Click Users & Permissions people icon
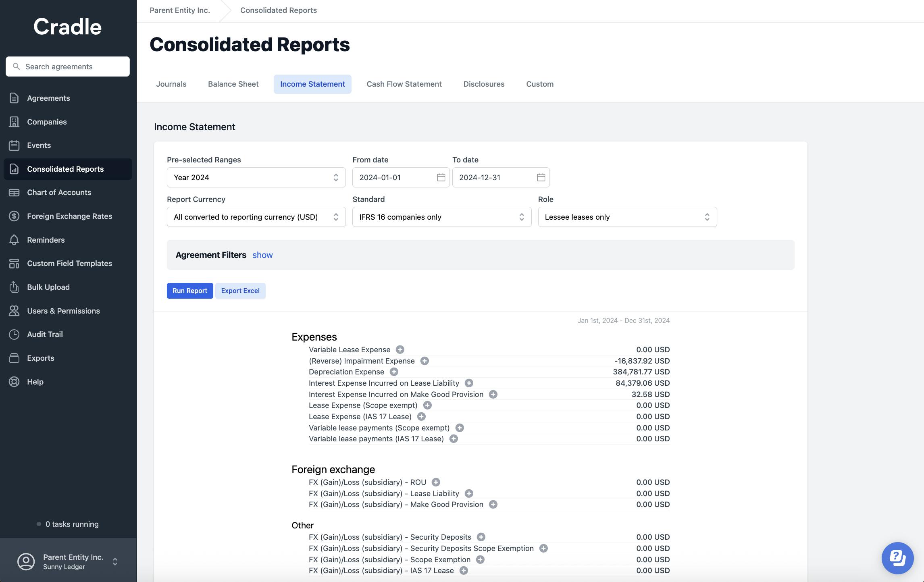This screenshot has height=582, width=924. (x=14, y=311)
